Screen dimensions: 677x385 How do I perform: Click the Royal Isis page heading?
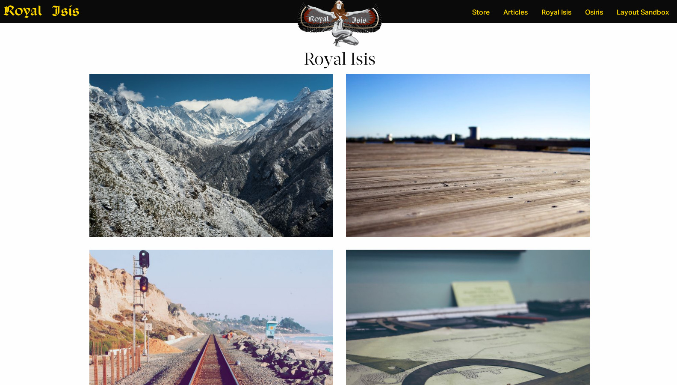pyautogui.click(x=340, y=59)
